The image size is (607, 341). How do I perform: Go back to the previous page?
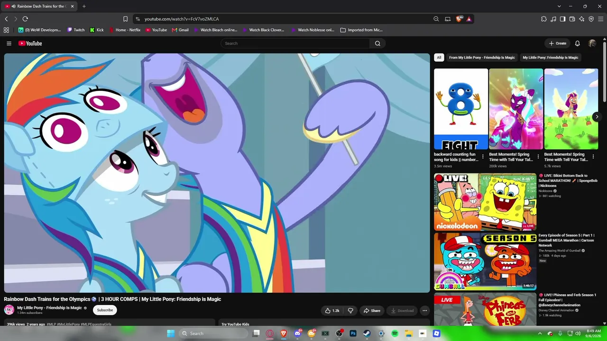pos(6,19)
